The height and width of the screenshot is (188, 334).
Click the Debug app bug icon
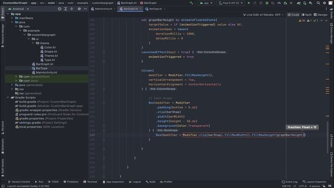tap(267, 3)
